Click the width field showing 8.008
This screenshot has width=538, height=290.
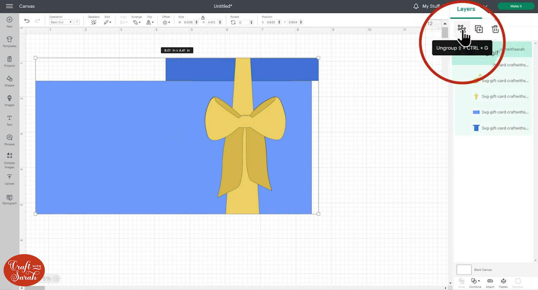(188, 22)
